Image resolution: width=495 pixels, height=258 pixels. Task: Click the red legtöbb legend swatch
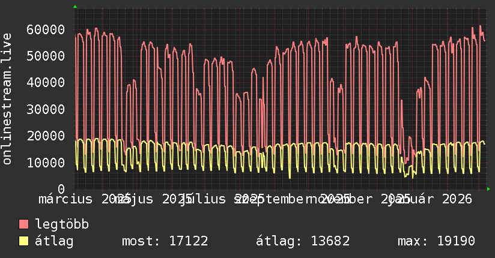(x=23, y=224)
